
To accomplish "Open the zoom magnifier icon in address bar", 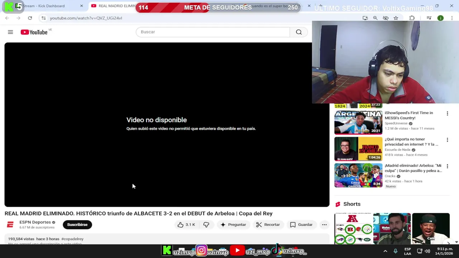I will tap(375, 18).
